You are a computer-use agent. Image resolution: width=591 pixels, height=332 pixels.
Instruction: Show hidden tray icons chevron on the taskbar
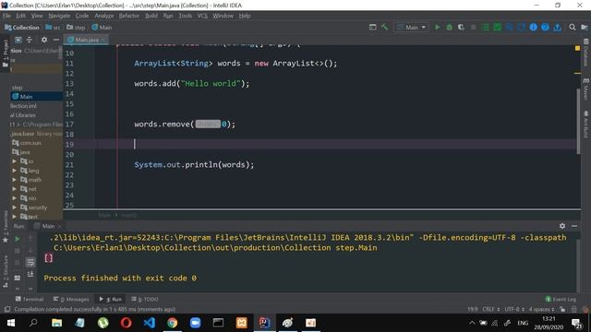tap(472, 323)
